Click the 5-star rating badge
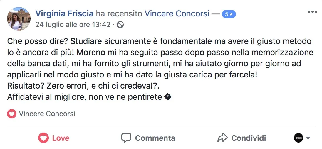 [229, 14]
